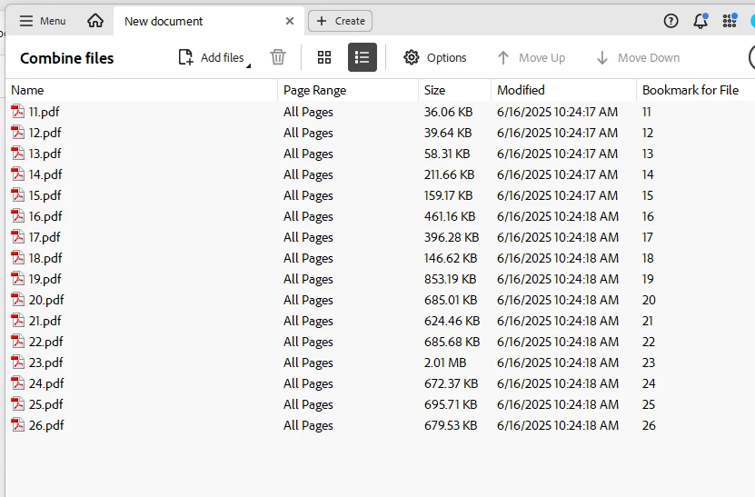This screenshot has width=755, height=497.
Task: Select the 21.pdf file name
Action: tap(45, 321)
